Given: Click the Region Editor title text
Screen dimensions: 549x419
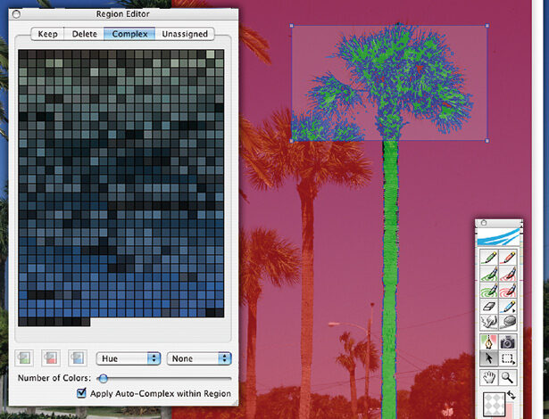Looking at the screenshot, I should [123, 14].
